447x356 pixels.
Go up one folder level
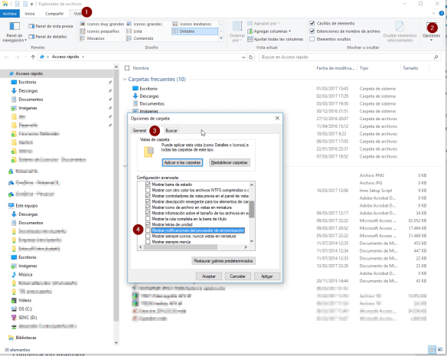click(x=33, y=57)
